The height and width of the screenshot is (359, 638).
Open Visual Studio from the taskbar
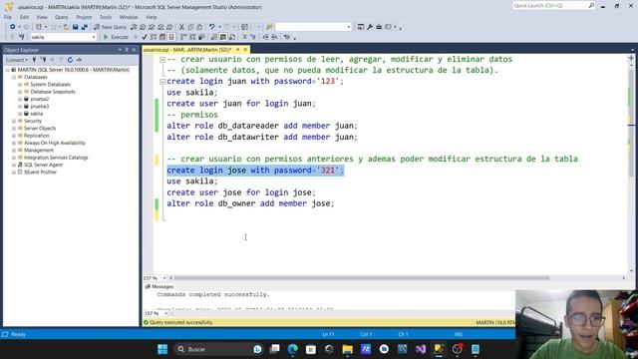[x=421, y=349]
